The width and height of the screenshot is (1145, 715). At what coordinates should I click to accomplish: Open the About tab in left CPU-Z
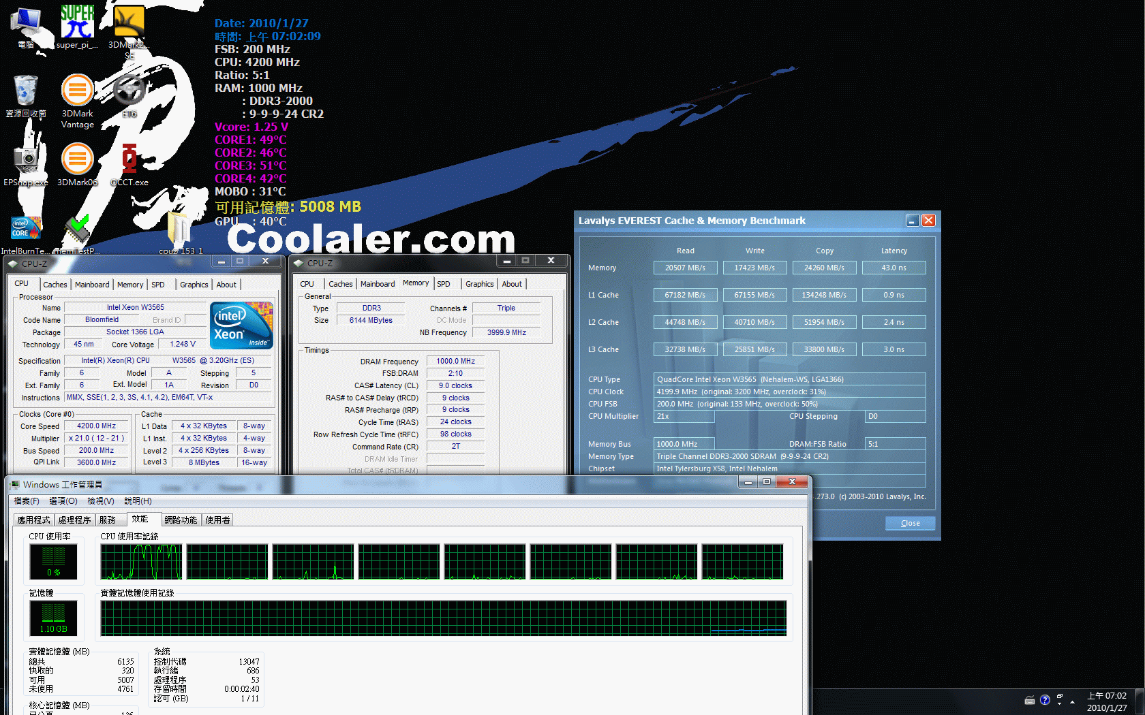coord(226,285)
